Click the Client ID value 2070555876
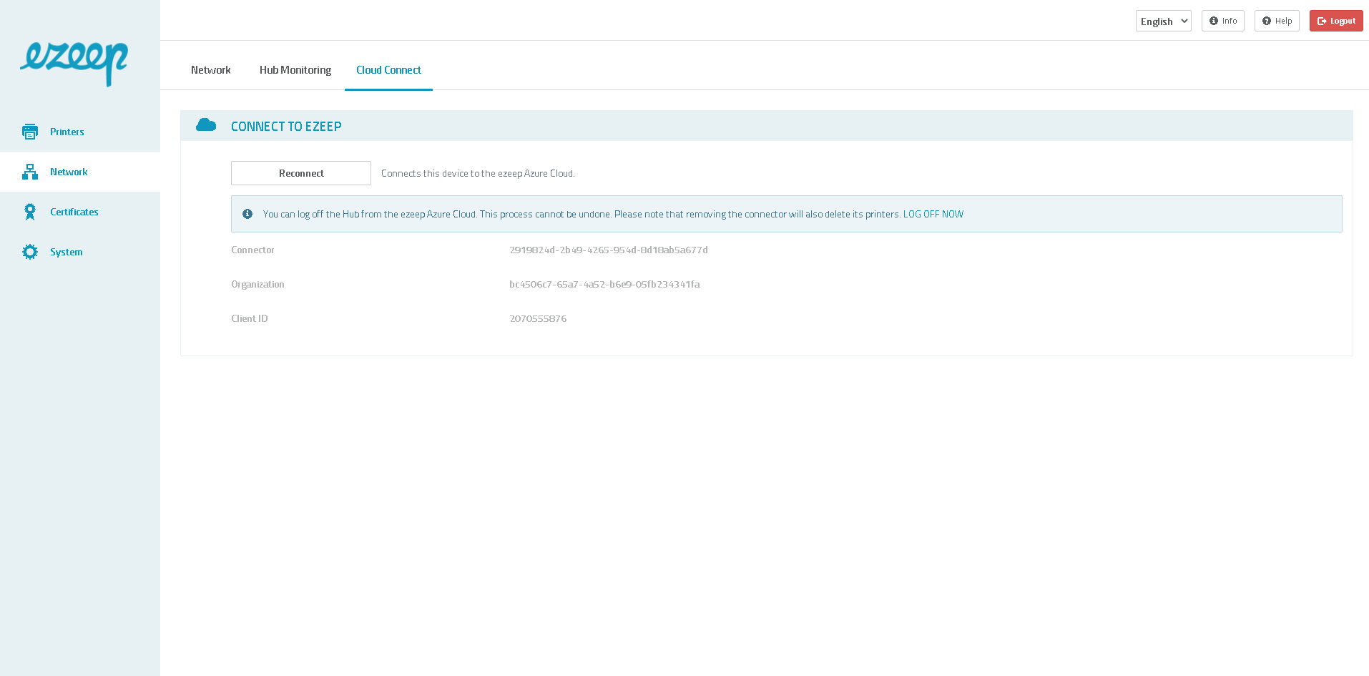1369x676 pixels. pos(538,318)
